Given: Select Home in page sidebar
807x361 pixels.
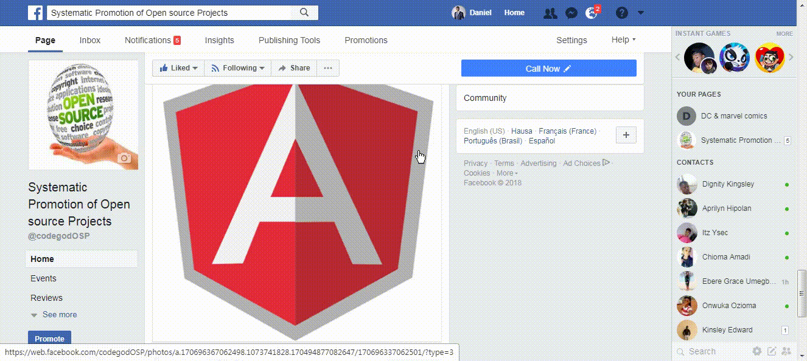Looking at the screenshot, I should point(82,259).
